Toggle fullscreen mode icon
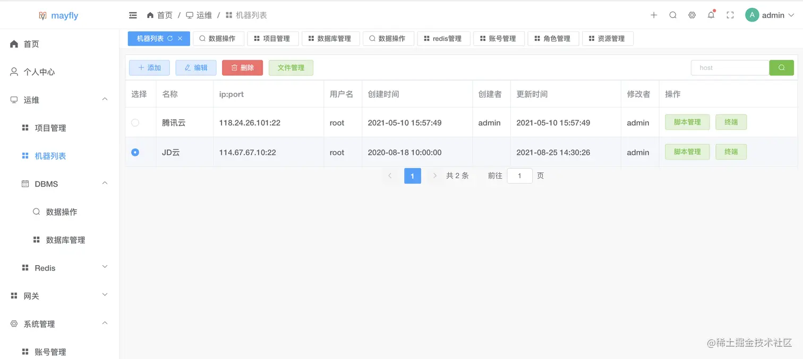Viewport: 803px width, 359px height. [x=730, y=15]
